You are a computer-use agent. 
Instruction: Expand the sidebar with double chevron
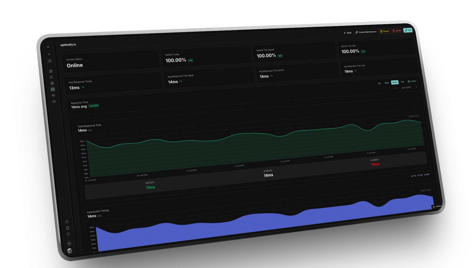point(49,54)
